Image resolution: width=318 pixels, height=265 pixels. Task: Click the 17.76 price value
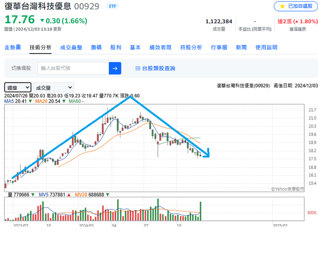point(20,20)
